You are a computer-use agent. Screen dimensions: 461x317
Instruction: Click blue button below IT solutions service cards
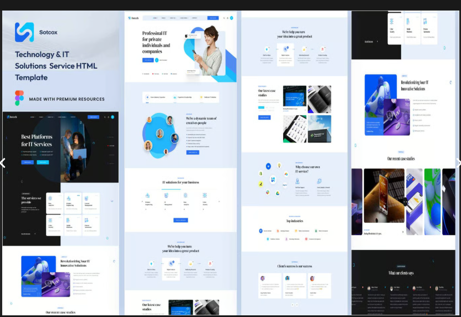181,220
